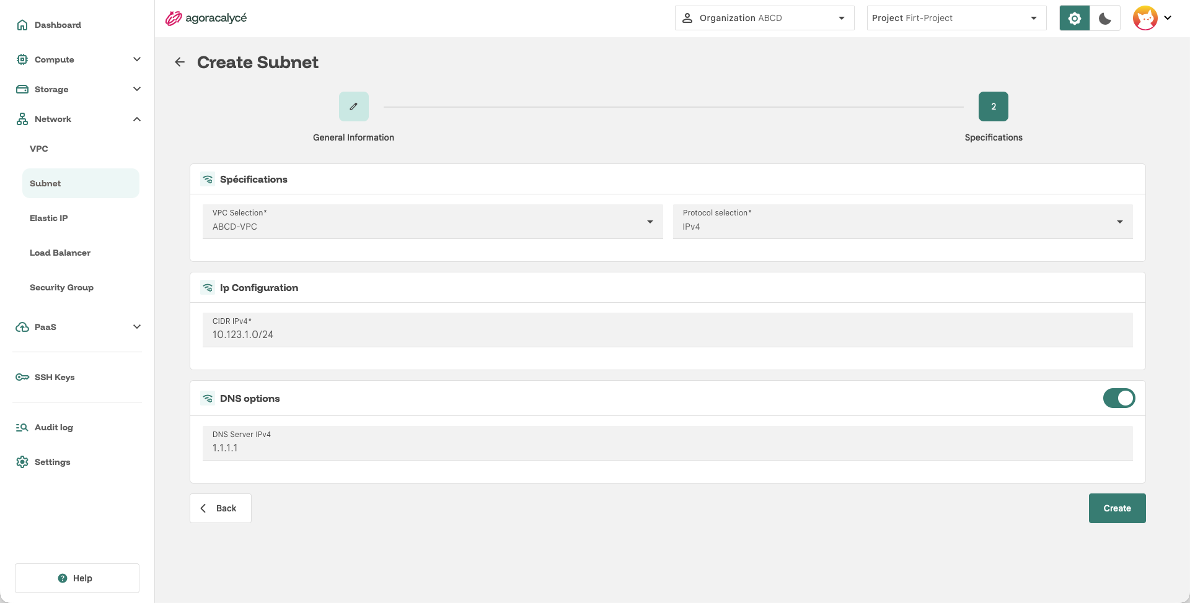Open the Organization ABCD dropdown
1190x603 pixels.
tap(764, 18)
